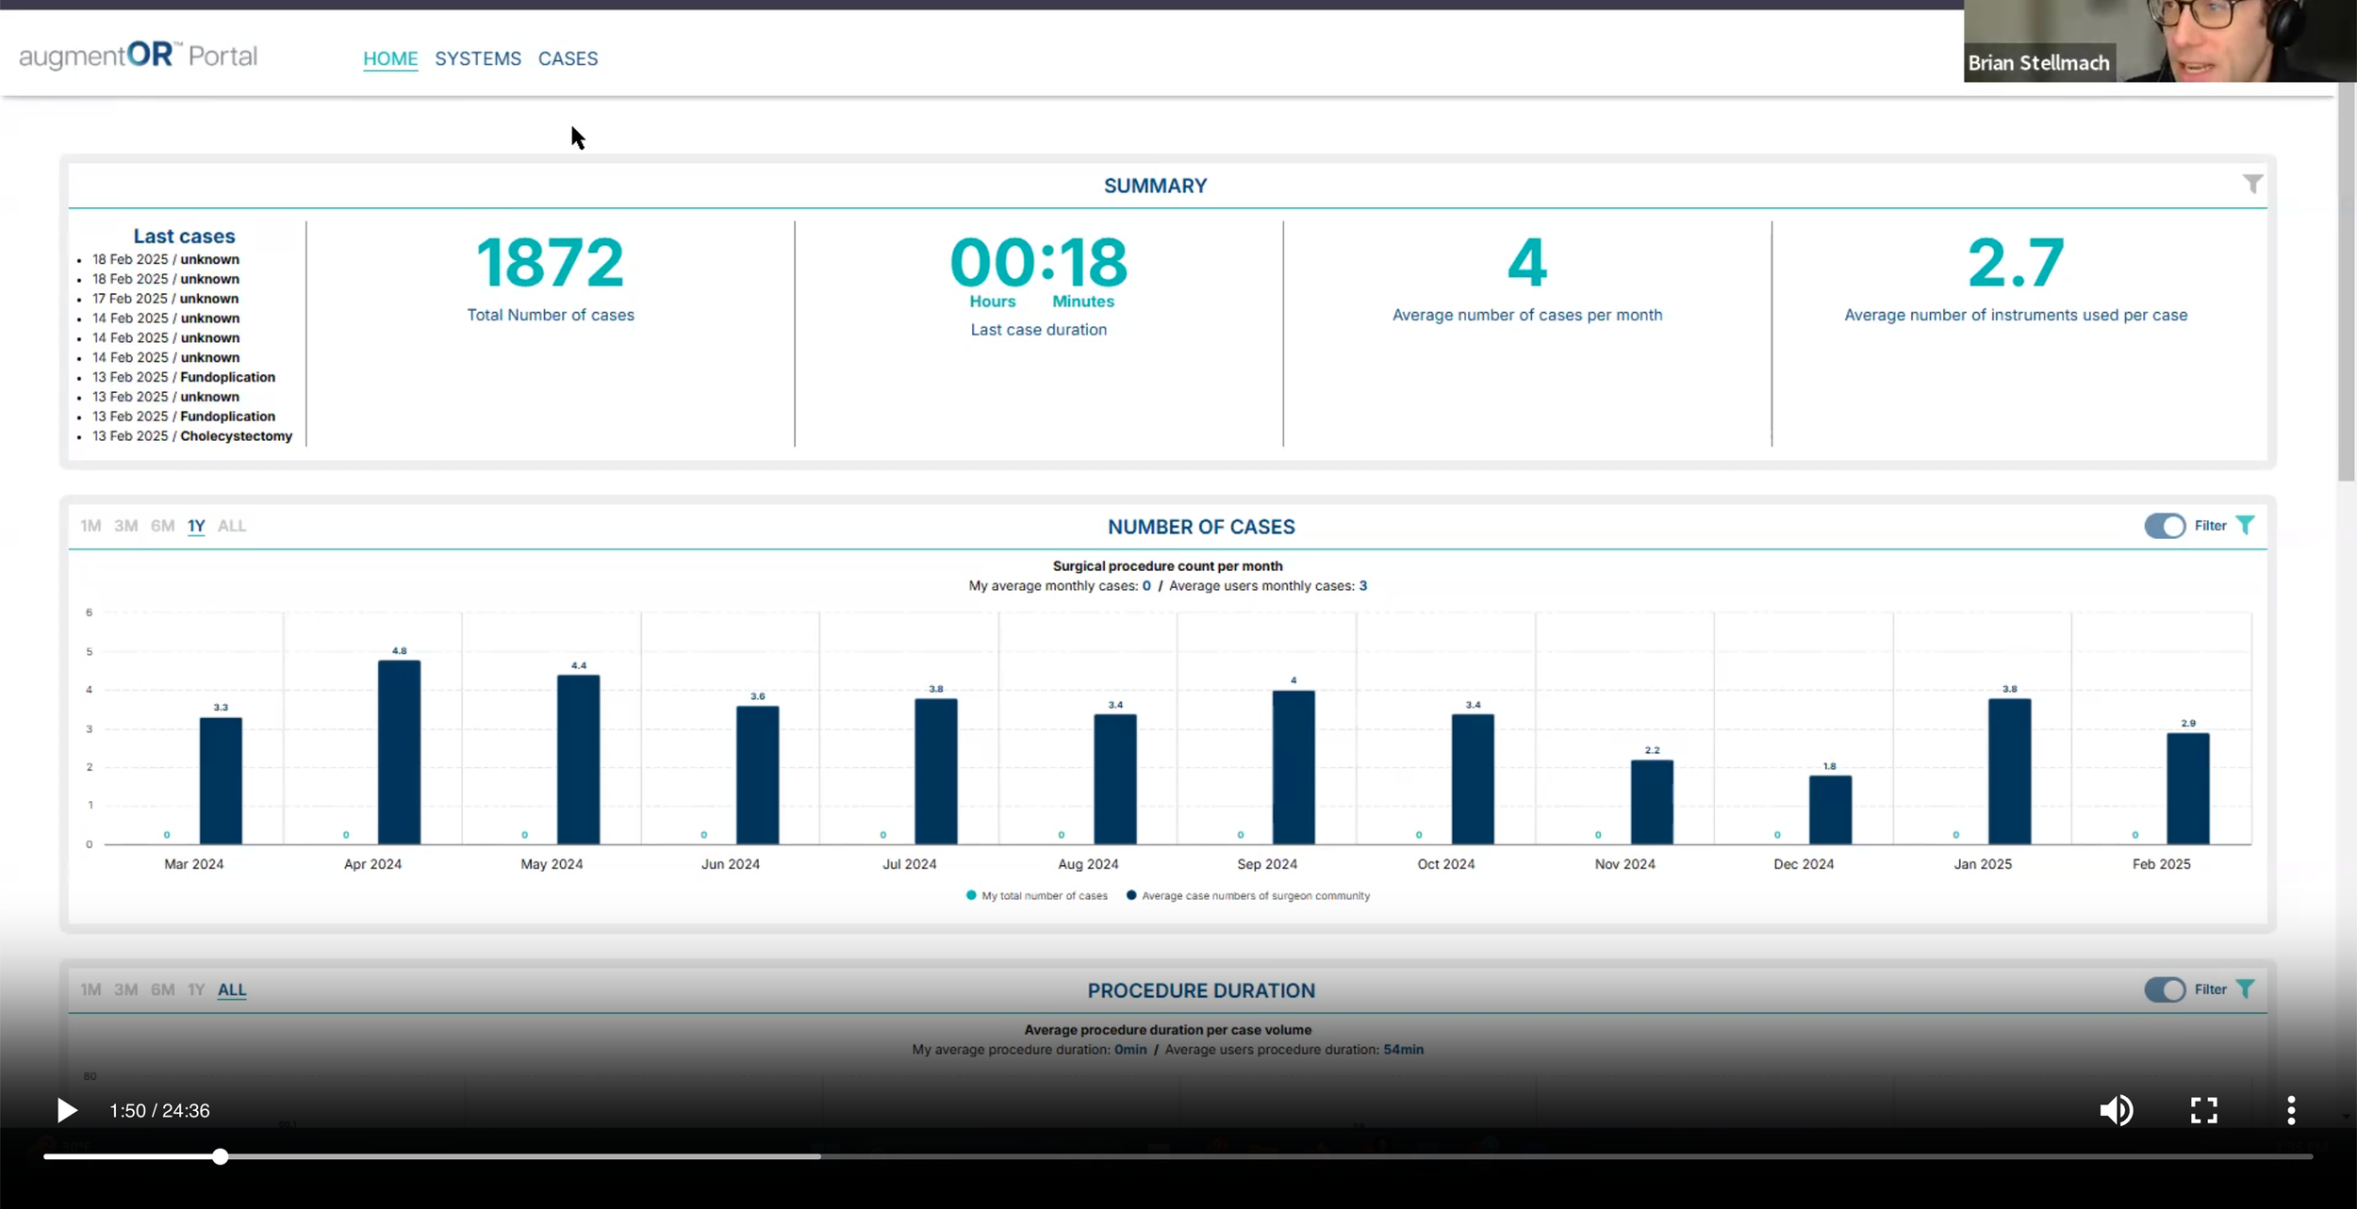Click the video progress bar scrubber handle
Image resolution: width=2357 pixels, height=1209 pixels.
(x=220, y=1156)
